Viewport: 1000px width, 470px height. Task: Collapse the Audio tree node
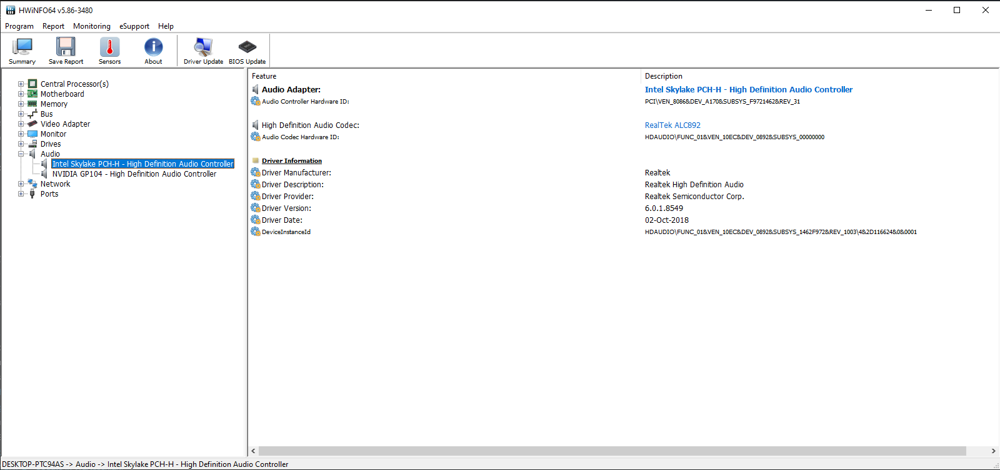pos(21,154)
